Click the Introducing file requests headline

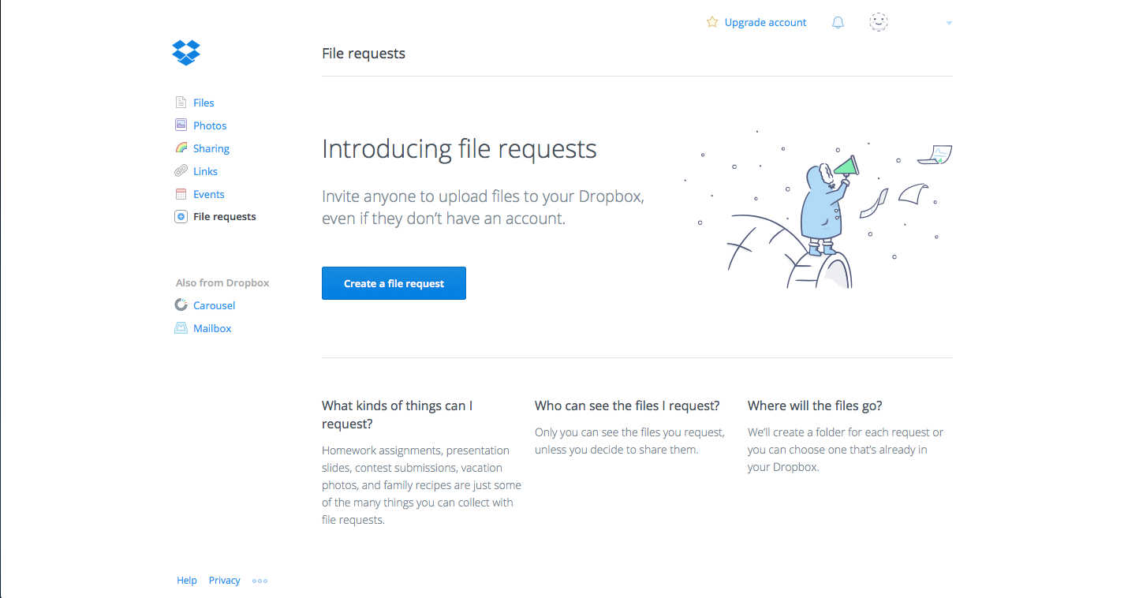[459, 148]
